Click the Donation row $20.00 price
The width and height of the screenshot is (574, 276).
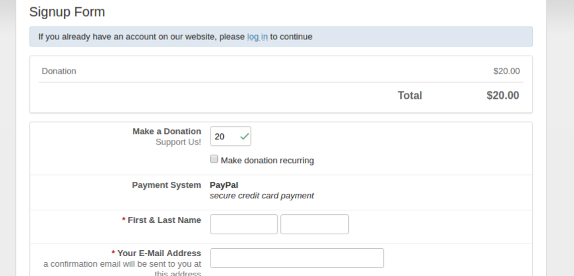pos(506,71)
